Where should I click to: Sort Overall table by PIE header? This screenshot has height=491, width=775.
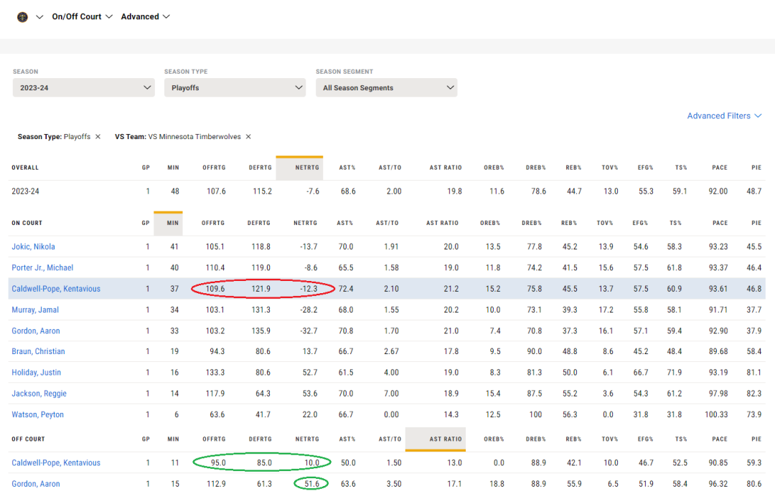point(756,168)
